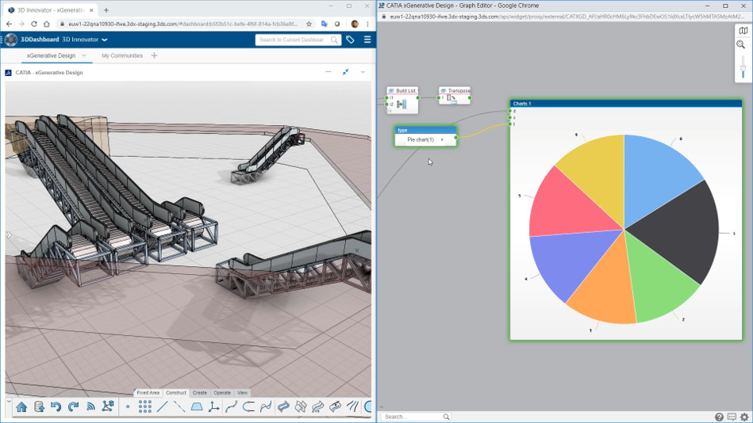Select the point grid tool icon
Viewport: 753px width, 423px height.
pos(145,407)
